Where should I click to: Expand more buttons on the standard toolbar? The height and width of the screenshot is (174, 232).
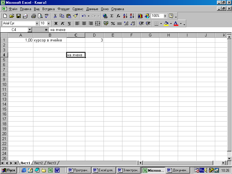tap(176, 17)
